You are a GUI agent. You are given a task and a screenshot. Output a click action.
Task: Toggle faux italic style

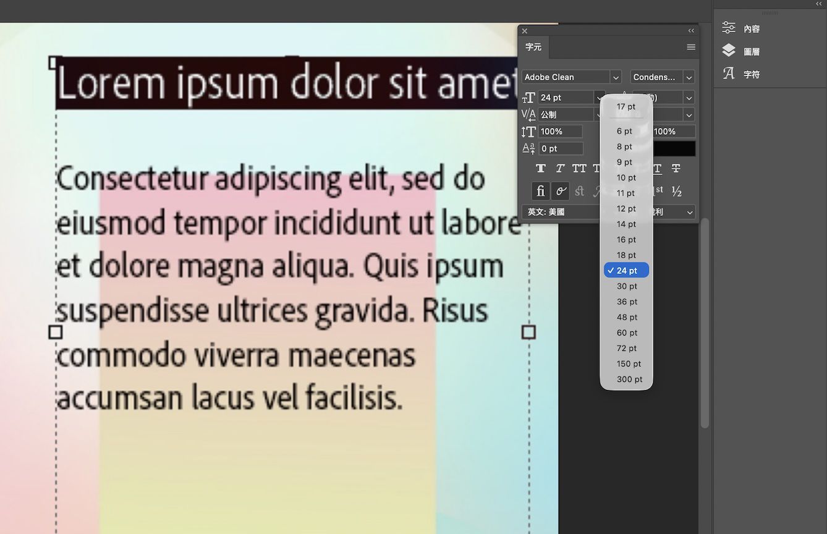coord(560,168)
